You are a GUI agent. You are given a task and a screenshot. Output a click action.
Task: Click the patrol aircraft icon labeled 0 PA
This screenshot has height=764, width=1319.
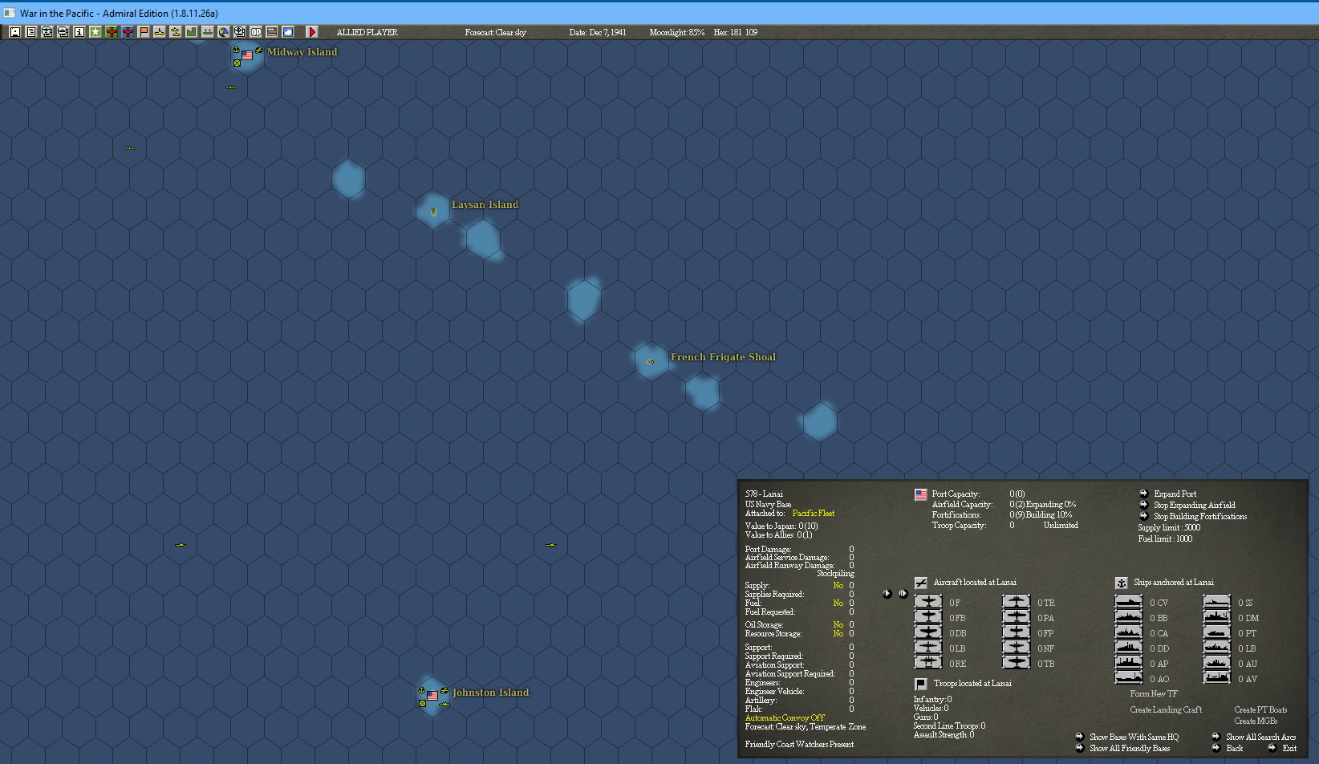point(1016,617)
